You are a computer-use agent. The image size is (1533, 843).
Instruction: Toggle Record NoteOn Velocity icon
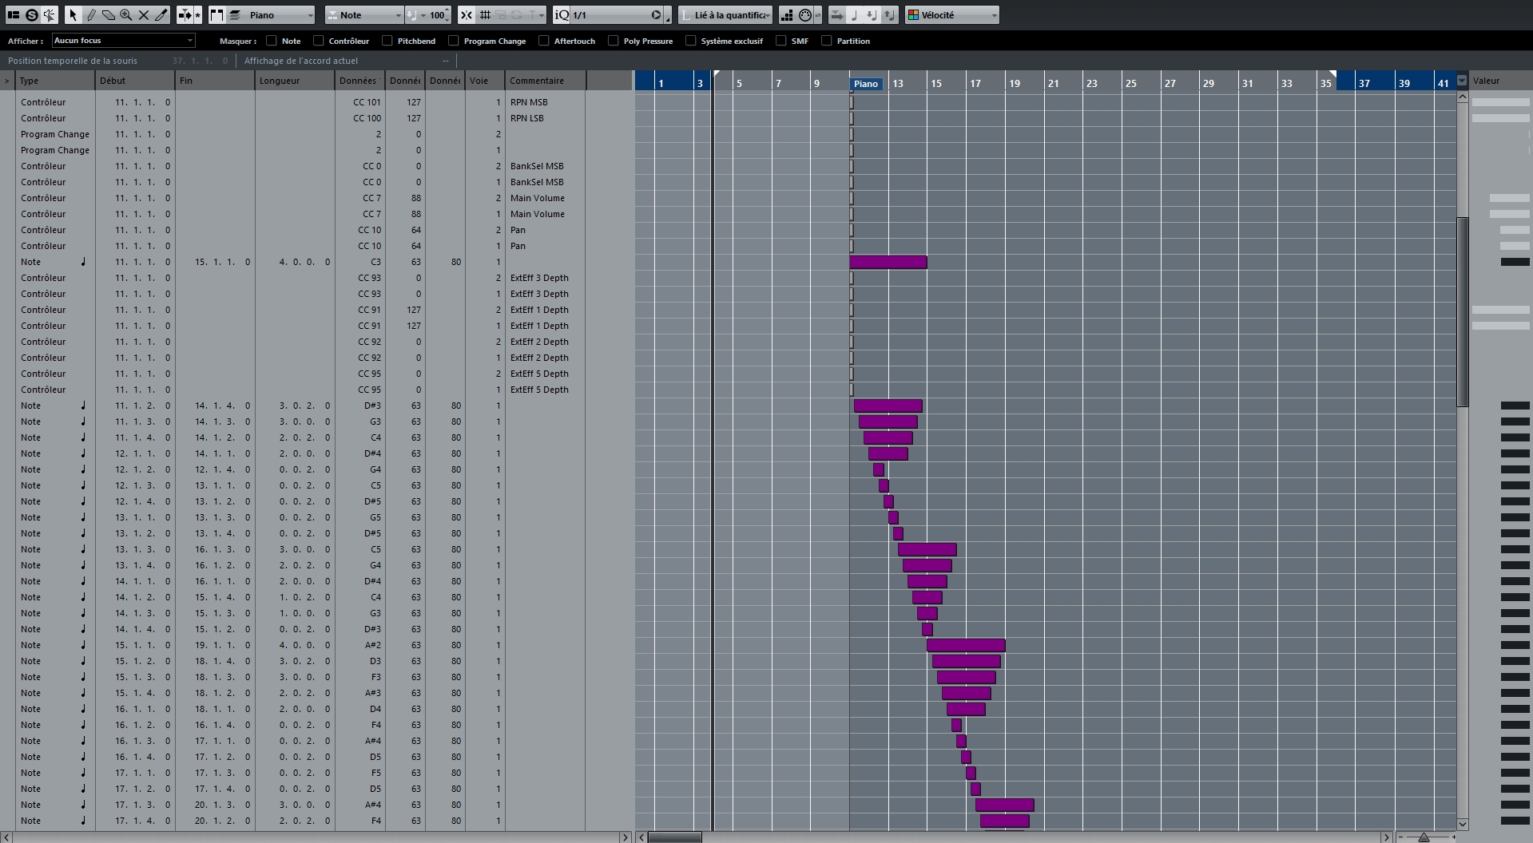[x=872, y=14]
